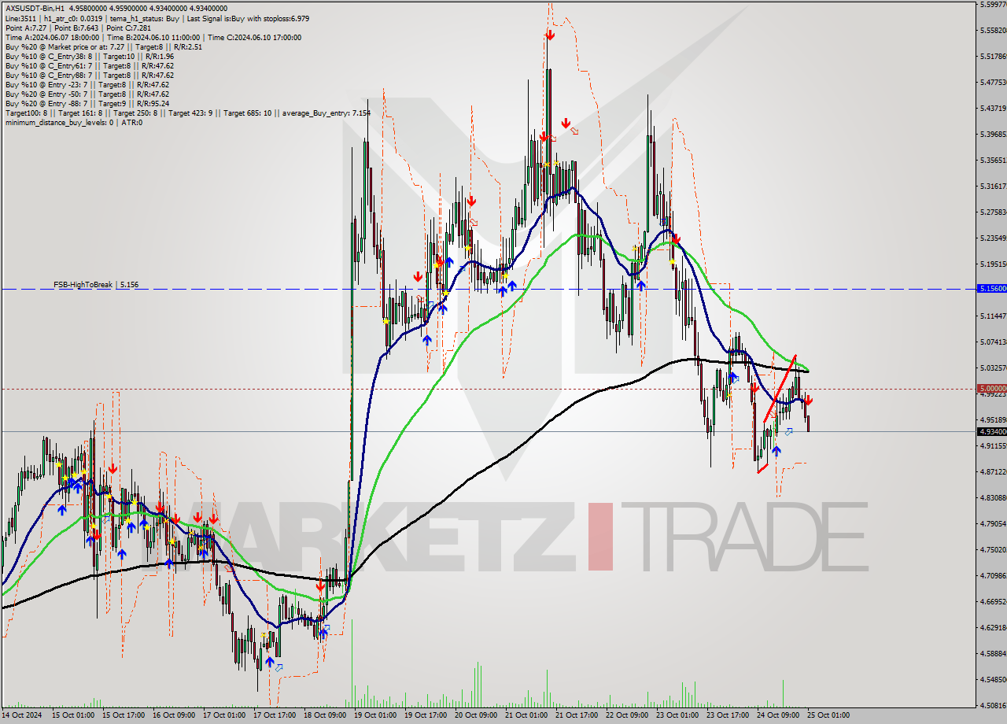1007x724 pixels.
Task: Click the 5.55820 price axis label
Action: [x=992, y=30]
